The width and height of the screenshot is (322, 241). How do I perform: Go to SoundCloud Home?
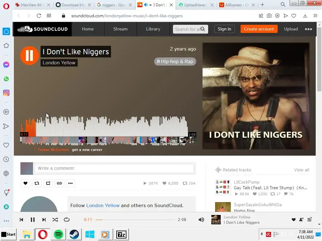click(88, 29)
